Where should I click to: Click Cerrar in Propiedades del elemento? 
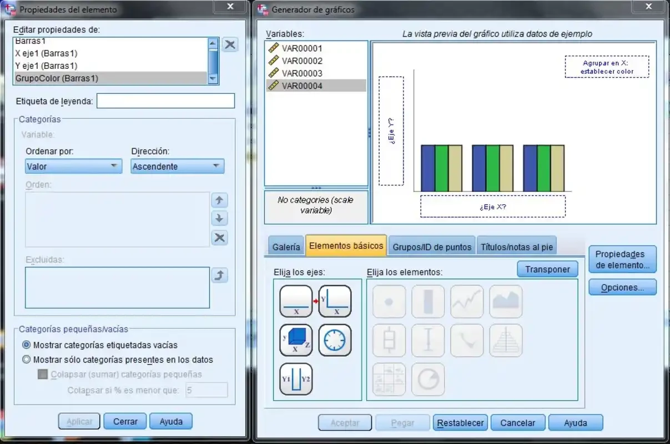[x=125, y=421]
